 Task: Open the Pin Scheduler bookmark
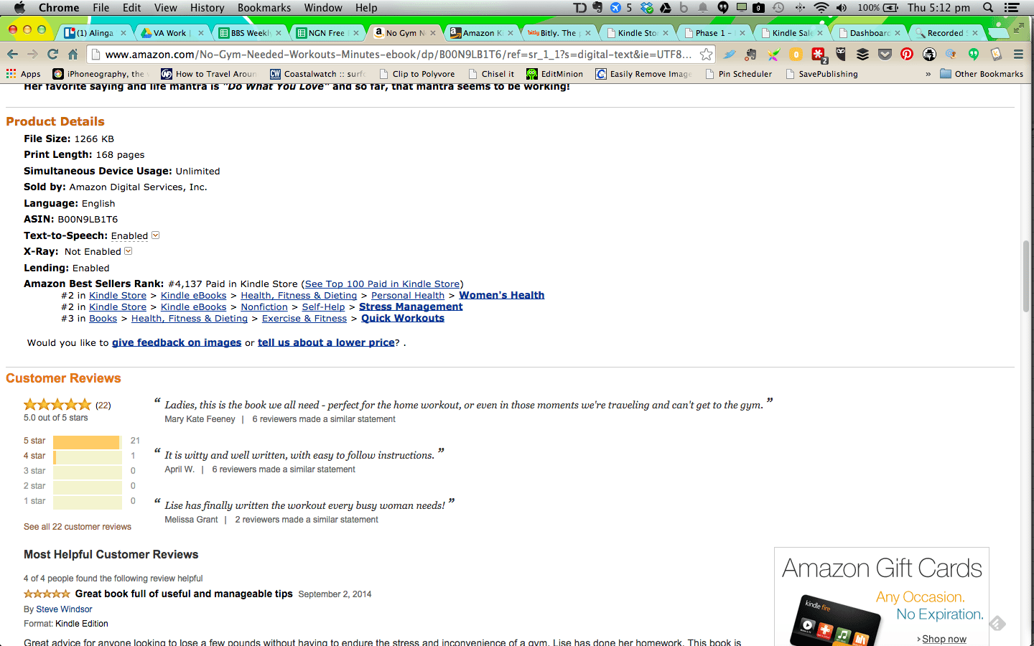[x=739, y=74]
